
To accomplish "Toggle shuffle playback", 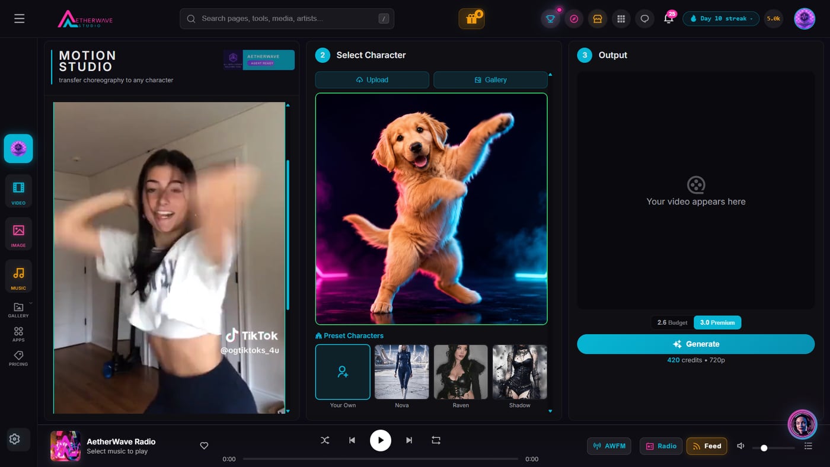I will click(x=325, y=440).
